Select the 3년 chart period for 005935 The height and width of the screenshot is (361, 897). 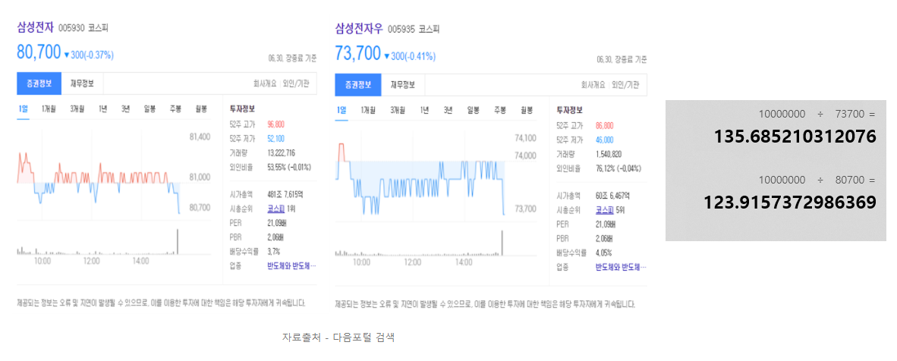tap(448, 110)
